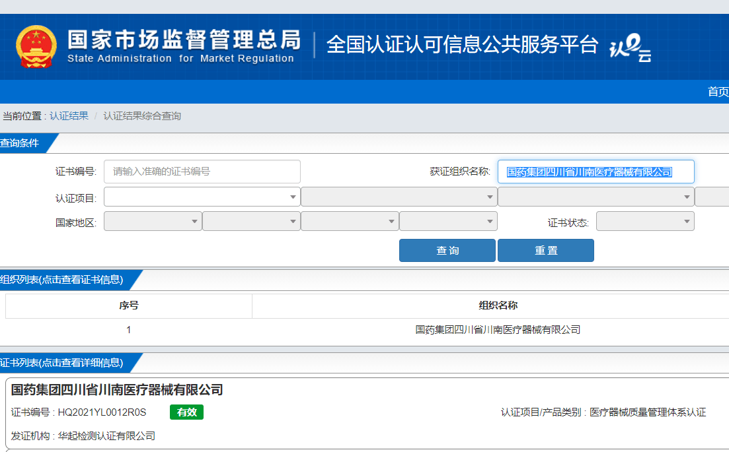Follow the 认证结果 breadcrumb link
Viewport: 729px width, 452px height.
click(x=69, y=116)
